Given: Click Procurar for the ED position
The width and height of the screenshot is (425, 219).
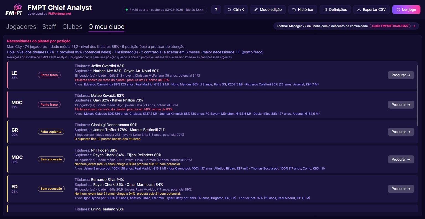Looking at the screenshot, I should click(x=401, y=189).
